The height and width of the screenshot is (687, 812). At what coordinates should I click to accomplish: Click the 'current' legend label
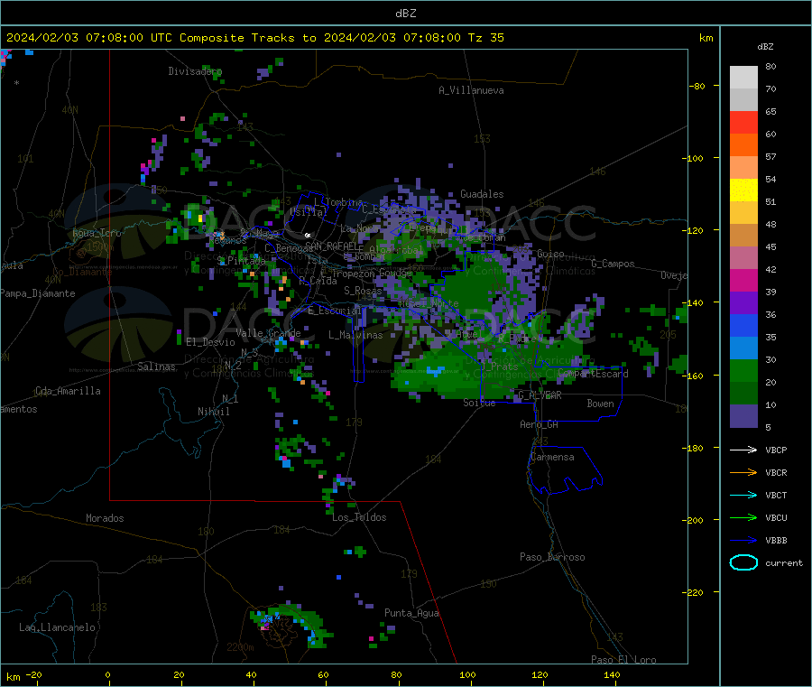tap(784, 562)
